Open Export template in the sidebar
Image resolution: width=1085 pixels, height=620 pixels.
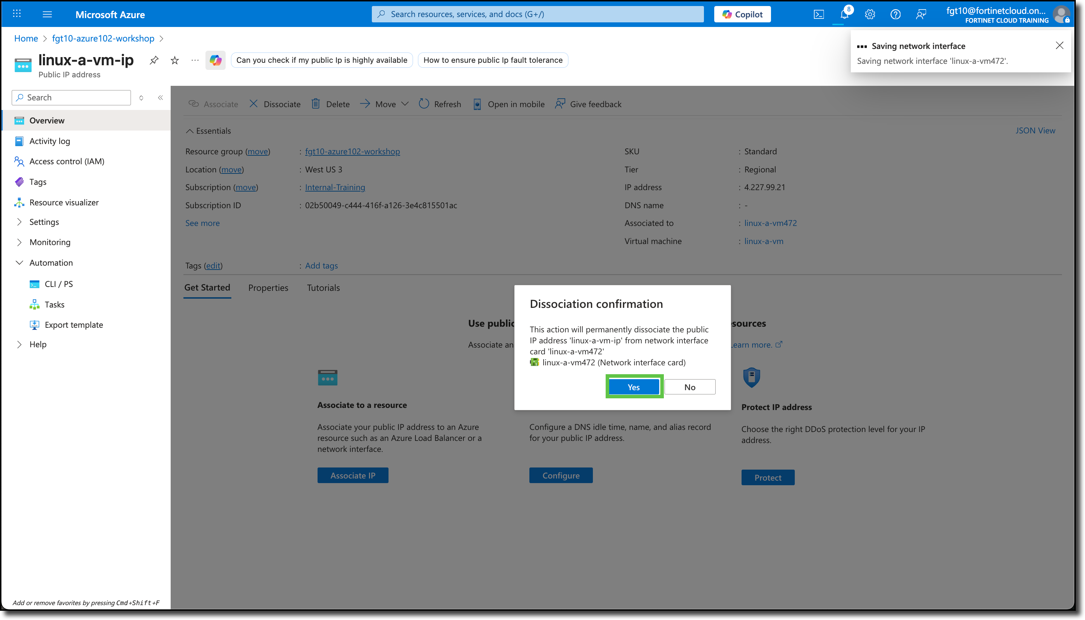point(74,325)
